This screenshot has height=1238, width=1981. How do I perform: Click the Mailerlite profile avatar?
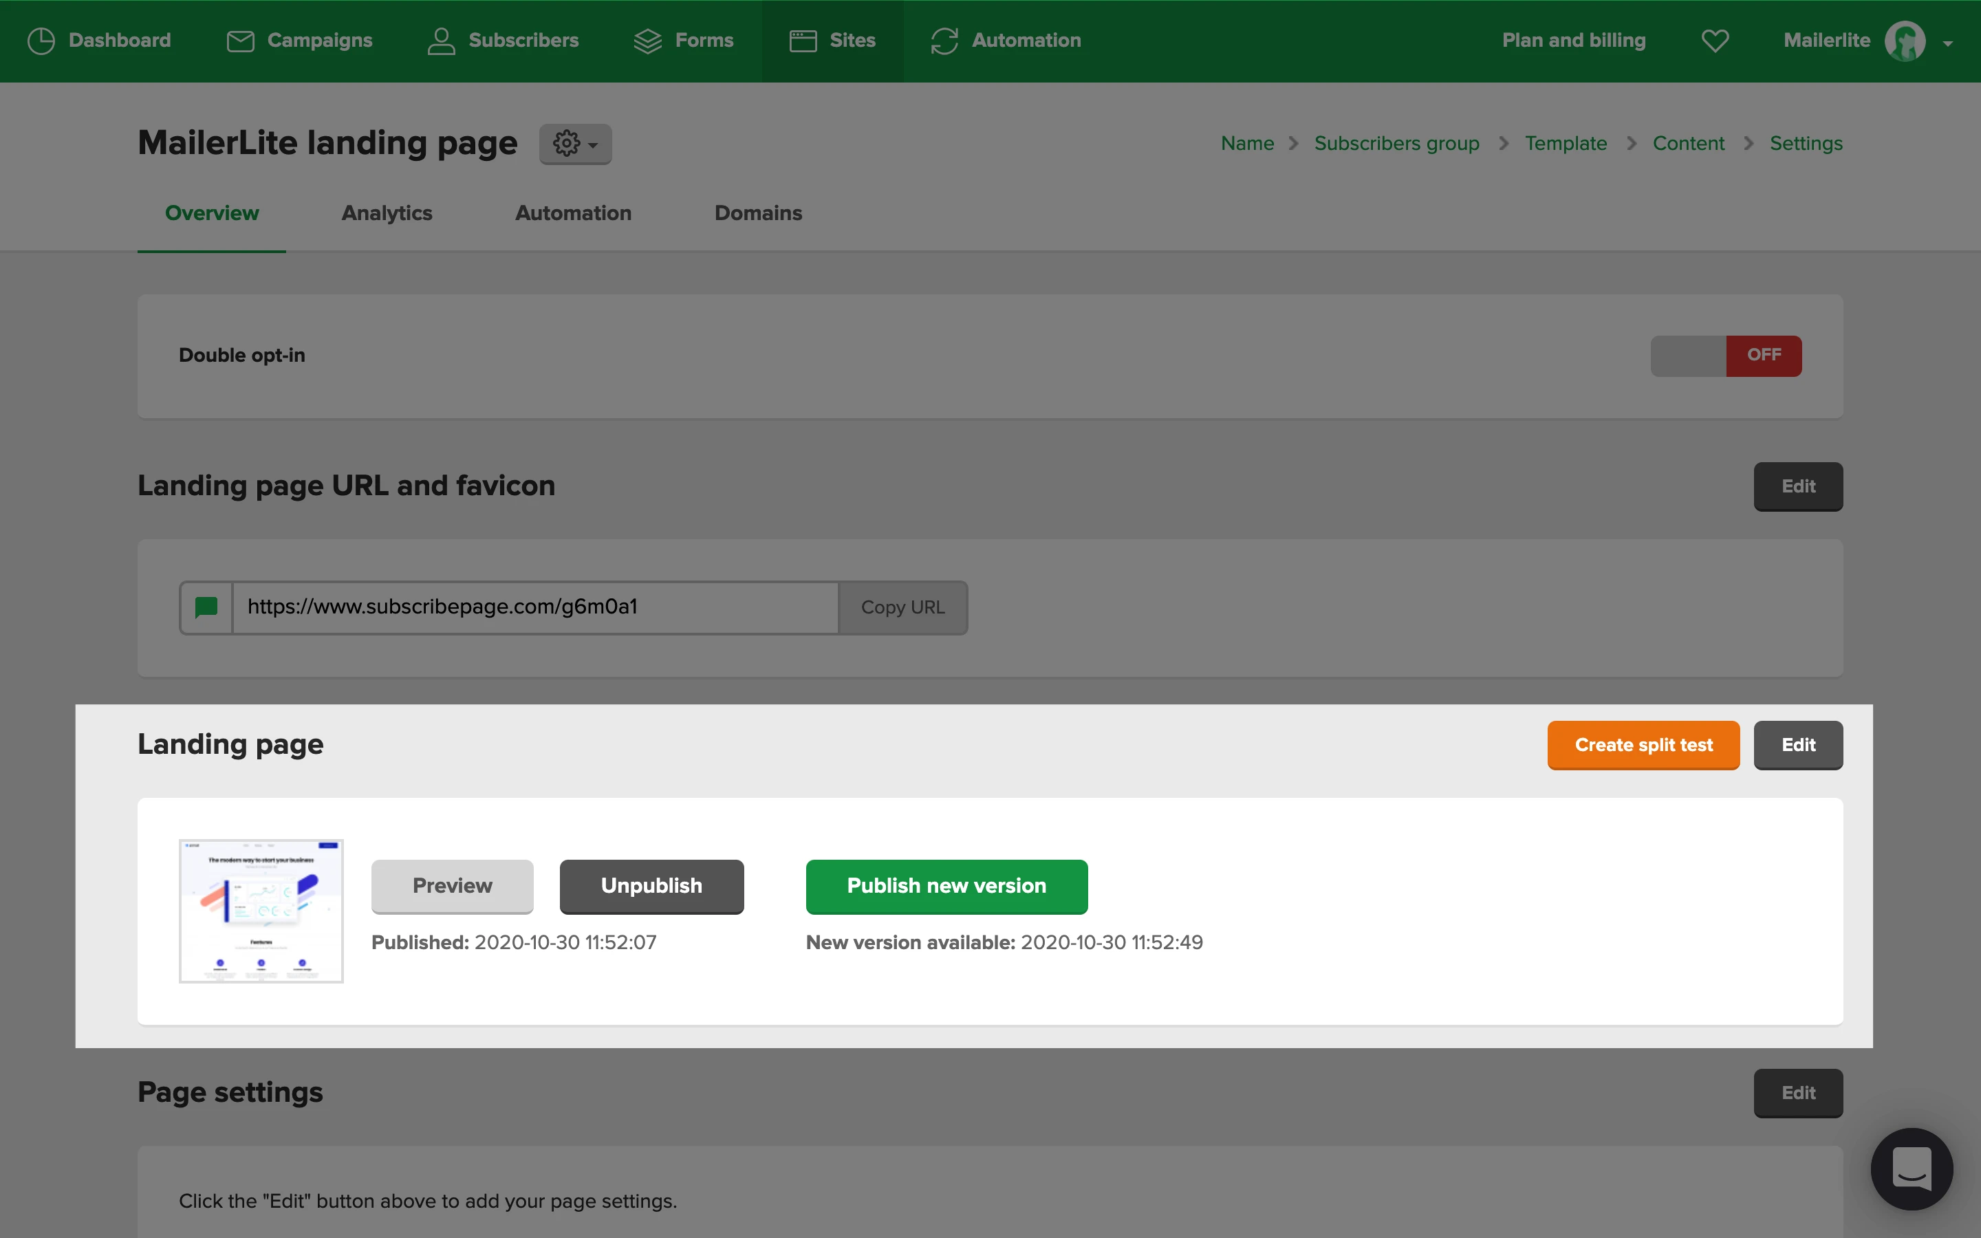coord(1905,41)
